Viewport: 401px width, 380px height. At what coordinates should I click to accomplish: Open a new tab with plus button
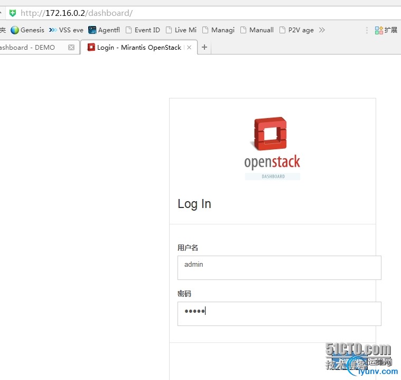pos(204,47)
